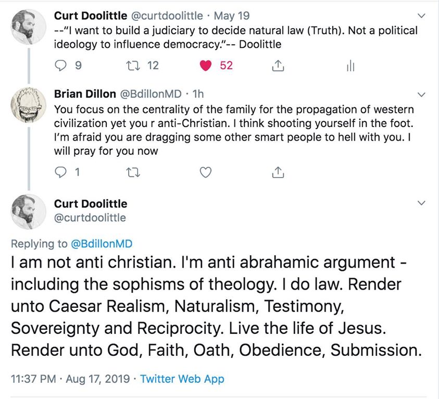The image size is (439, 399).
Task: Click the Brian Dillon display name
Action: (x=85, y=94)
